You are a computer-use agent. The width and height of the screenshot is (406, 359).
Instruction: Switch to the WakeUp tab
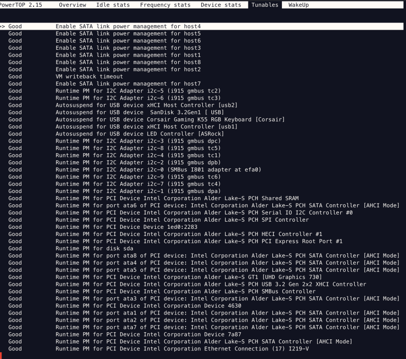coord(299,5)
